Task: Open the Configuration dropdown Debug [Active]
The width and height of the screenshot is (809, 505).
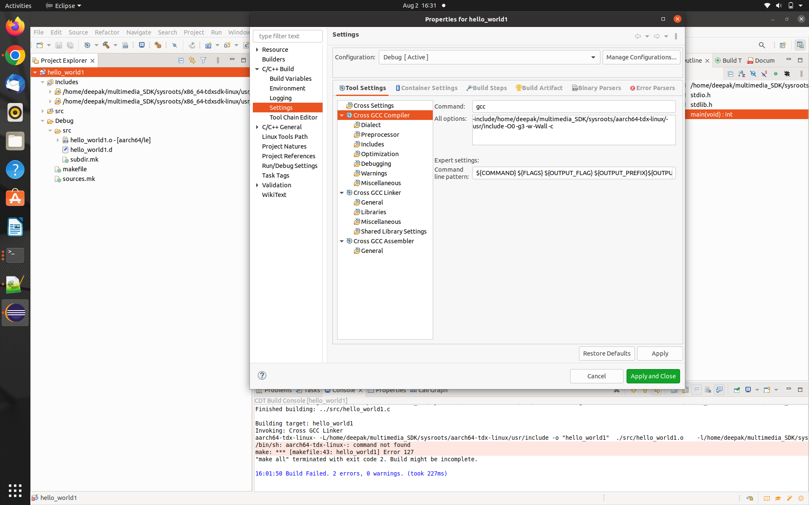Action: pyautogui.click(x=489, y=57)
